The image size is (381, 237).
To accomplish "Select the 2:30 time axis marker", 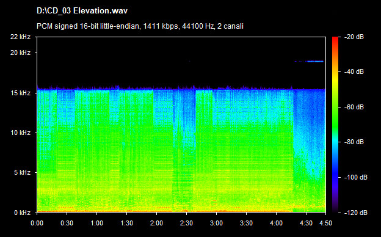I will pos(186,223).
